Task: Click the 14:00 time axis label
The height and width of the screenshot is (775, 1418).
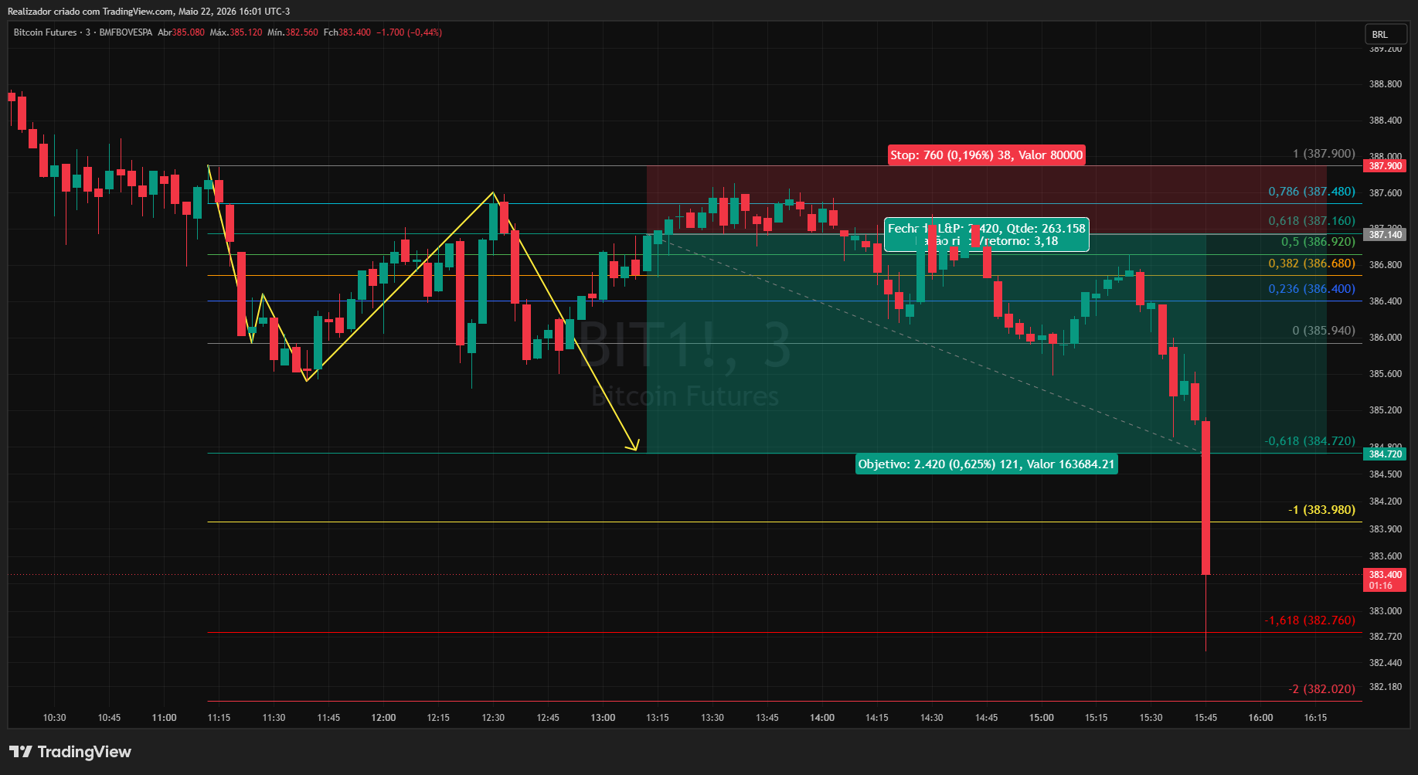Action: tap(822, 718)
